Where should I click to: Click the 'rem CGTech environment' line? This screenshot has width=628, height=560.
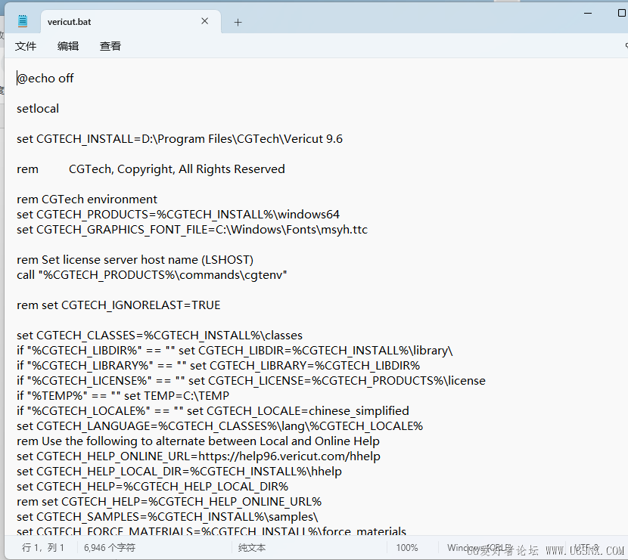(x=87, y=200)
